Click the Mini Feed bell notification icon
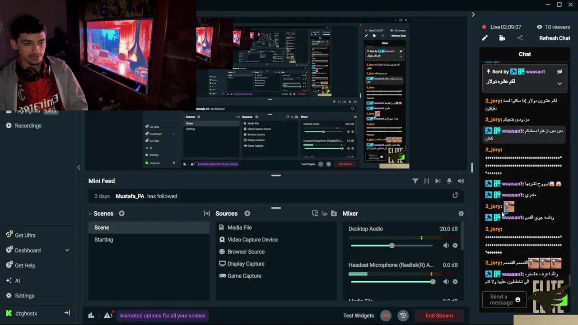The image size is (578, 325). (x=449, y=181)
